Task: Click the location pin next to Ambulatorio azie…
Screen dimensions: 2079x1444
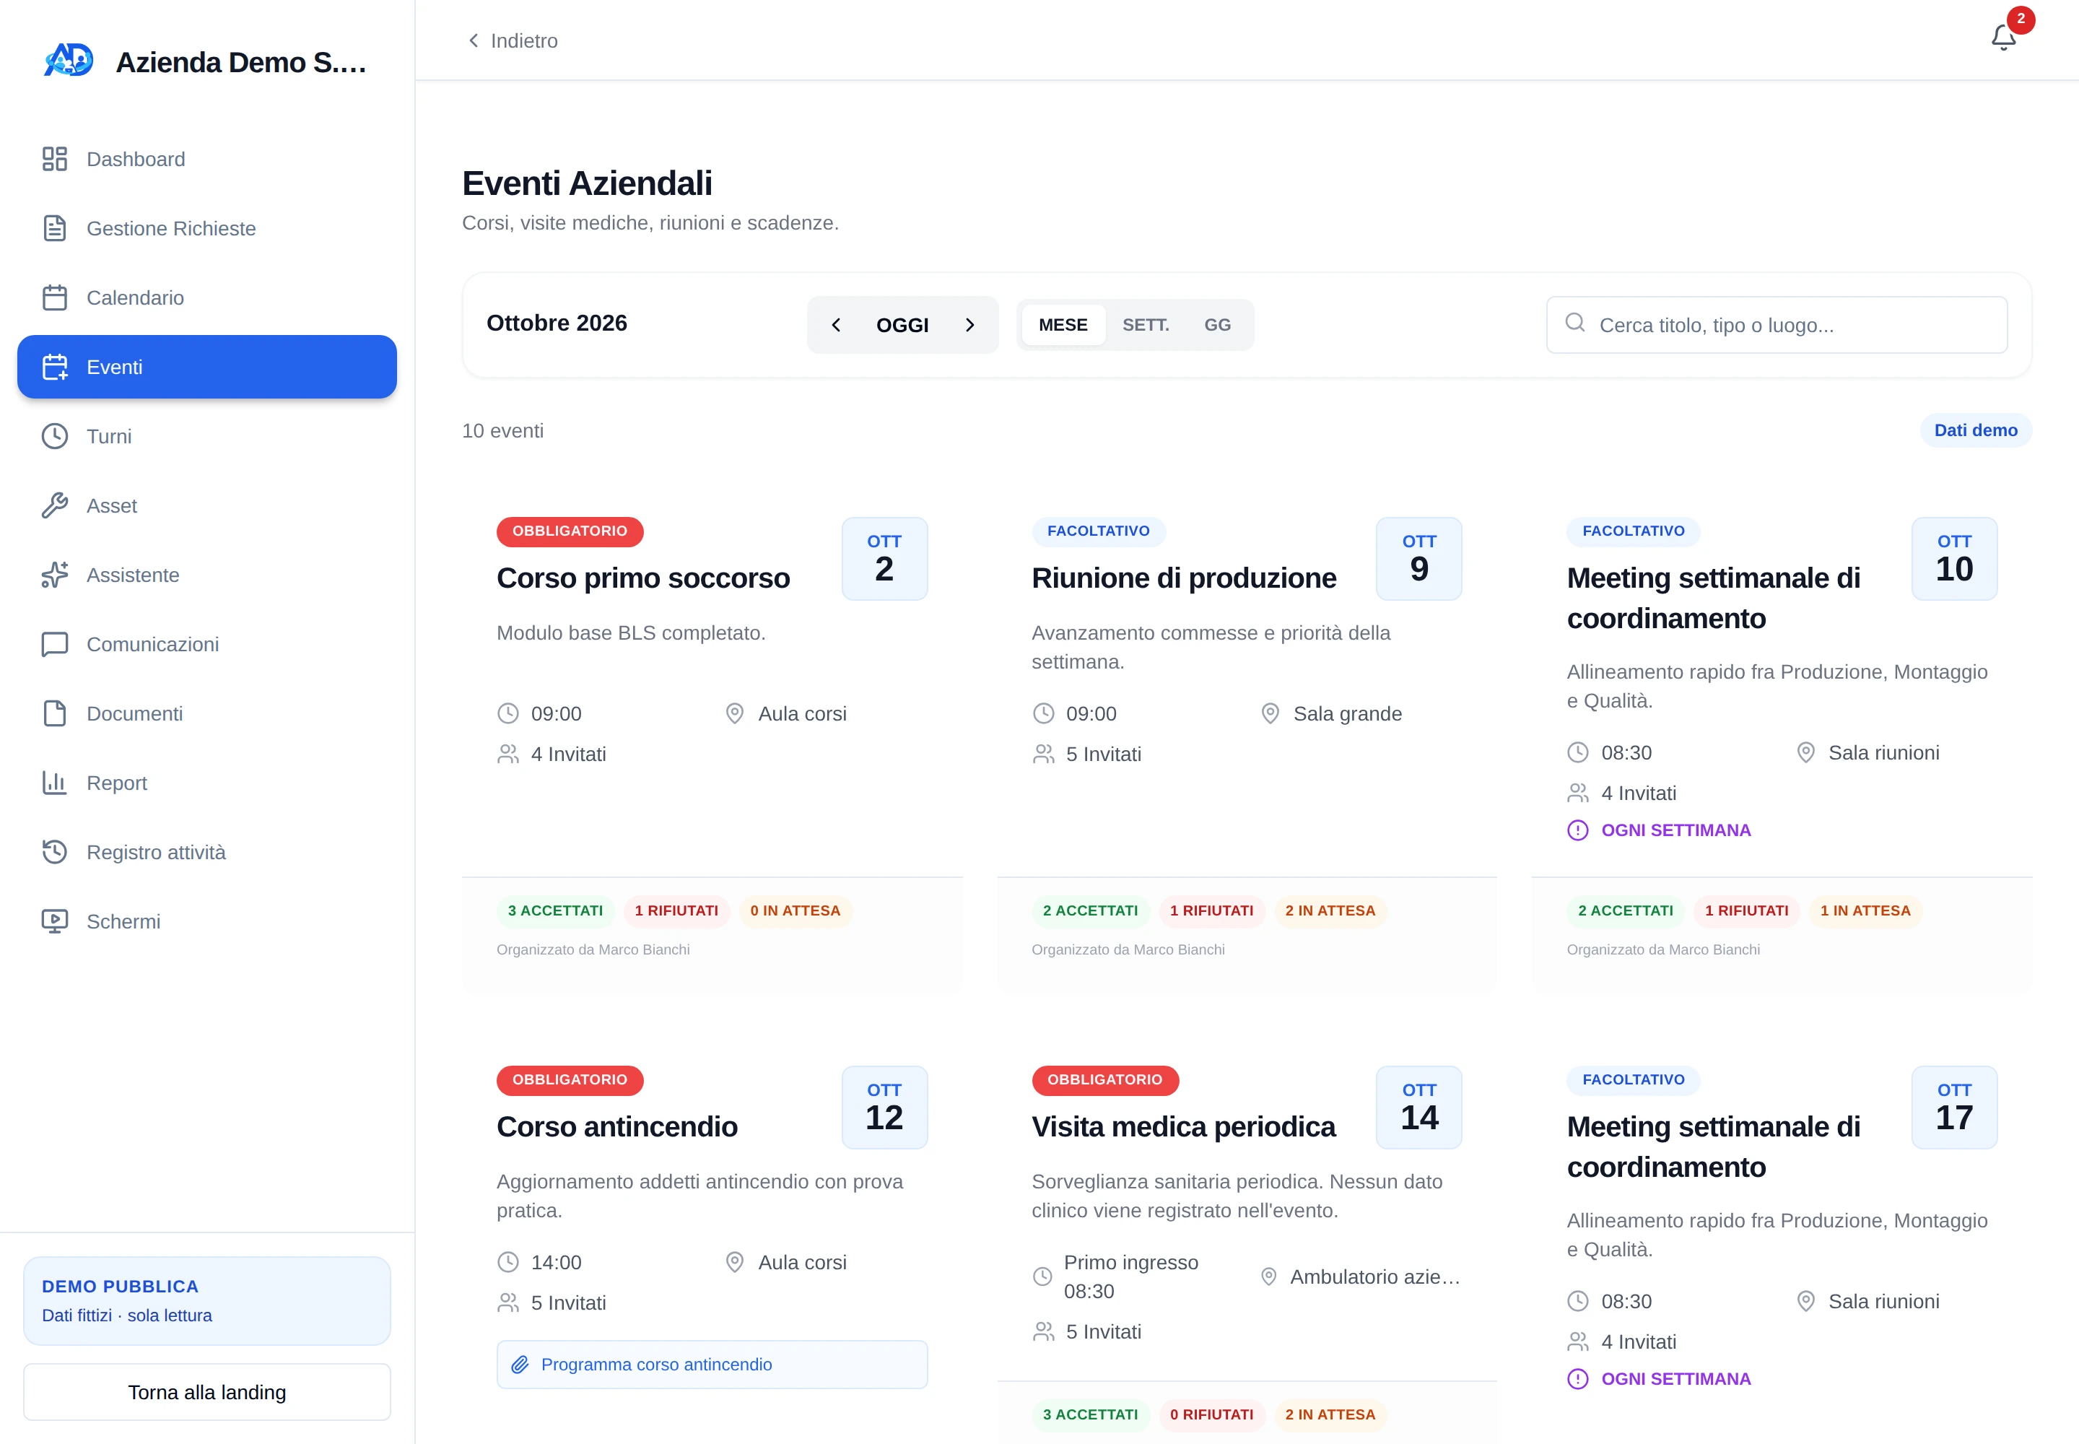Action: coord(1269,1276)
